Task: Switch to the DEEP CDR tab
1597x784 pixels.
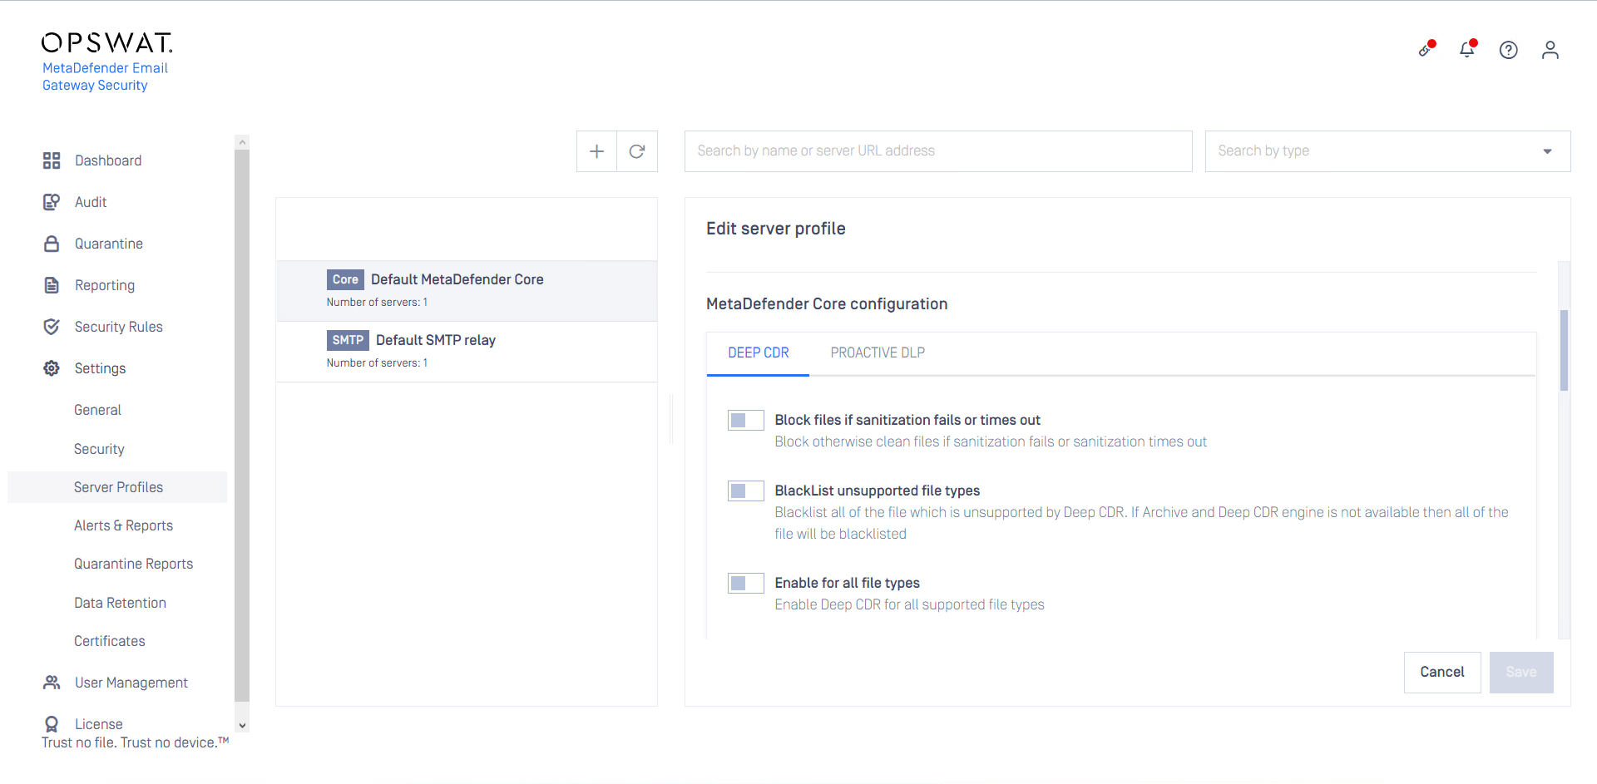Action: [x=759, y=353]
